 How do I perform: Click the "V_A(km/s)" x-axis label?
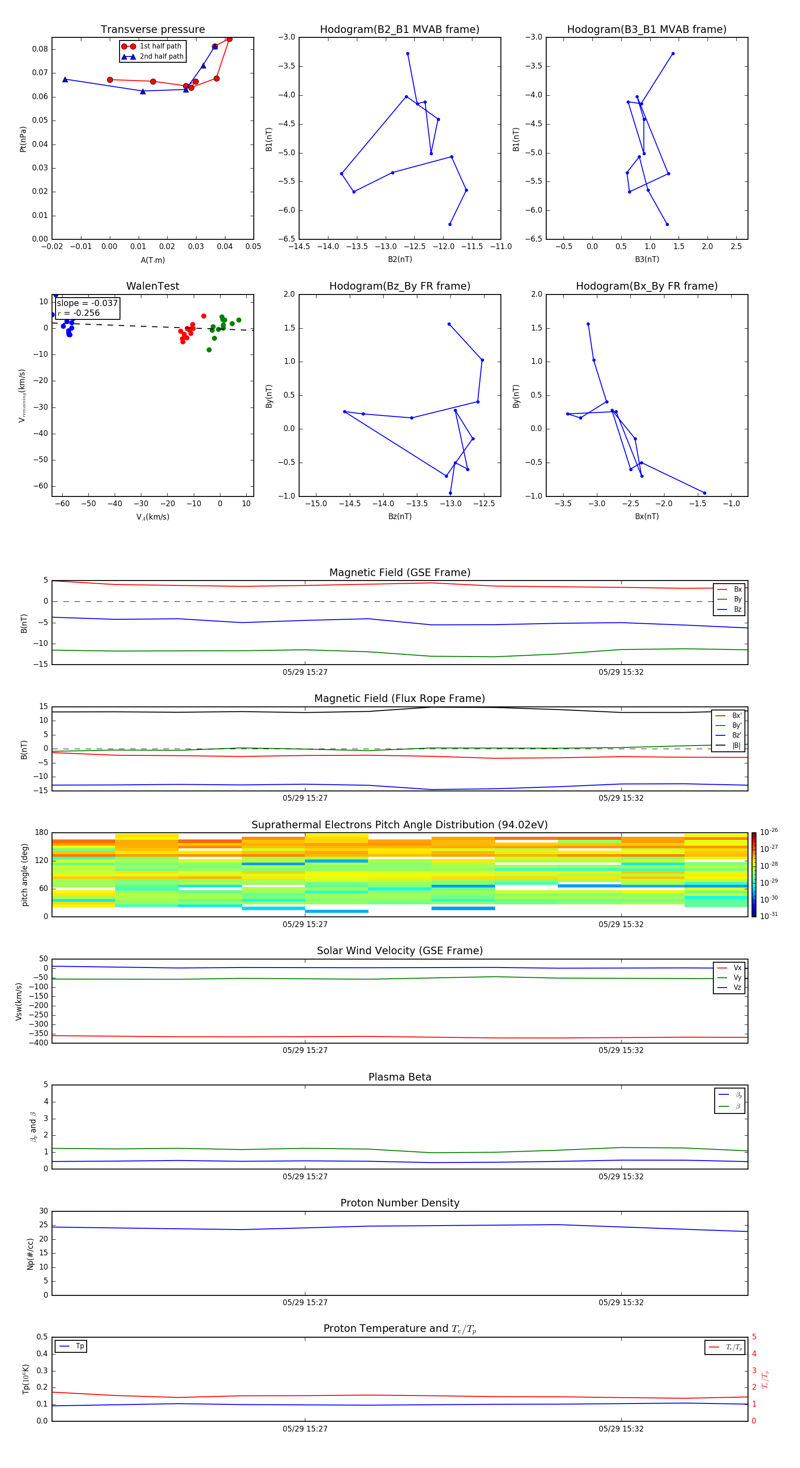(x=152, y=517)
